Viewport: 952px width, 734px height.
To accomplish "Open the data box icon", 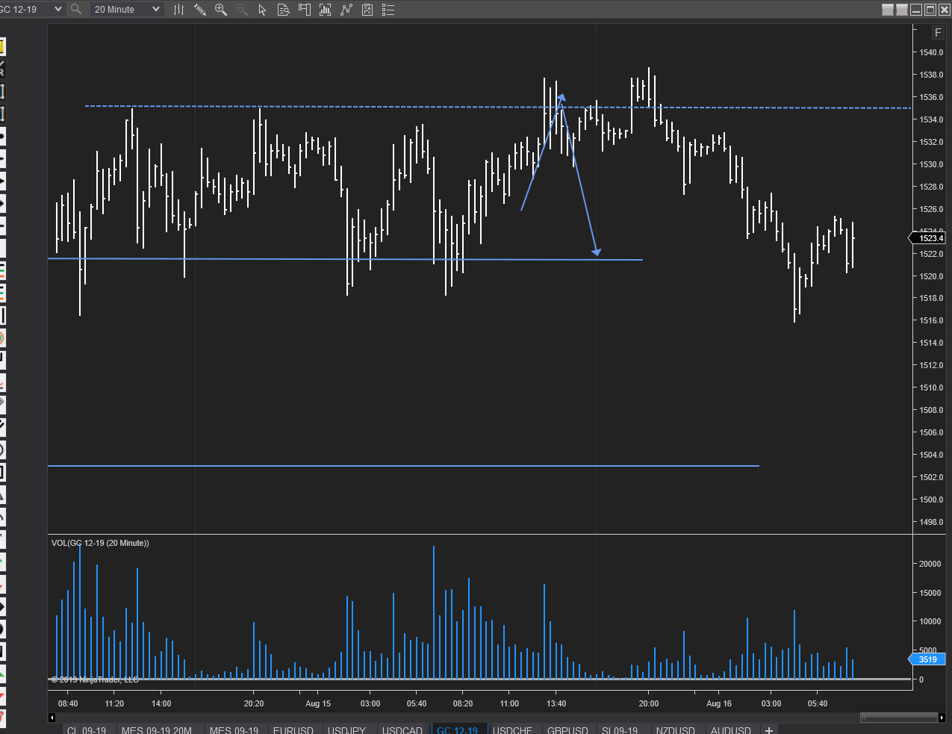I will (283, 10).
